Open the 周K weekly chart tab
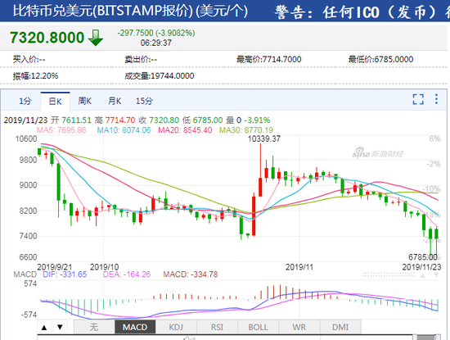Screen dimensions: 450x340 [x=84, y=101]
